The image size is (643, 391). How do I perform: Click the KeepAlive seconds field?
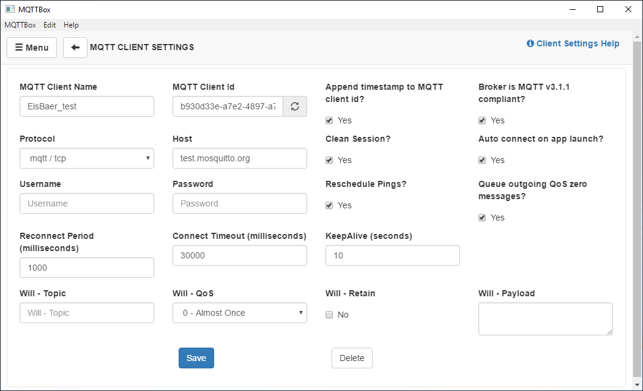click(393, 255)
